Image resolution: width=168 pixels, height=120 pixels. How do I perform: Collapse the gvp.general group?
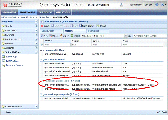tap(41, 50)
